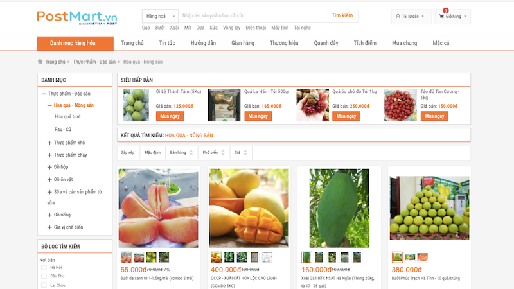Click the Tìm kiếm search button
Image resolution: width=514 pixels, height=289 pixels.
(x=342, y=15)
